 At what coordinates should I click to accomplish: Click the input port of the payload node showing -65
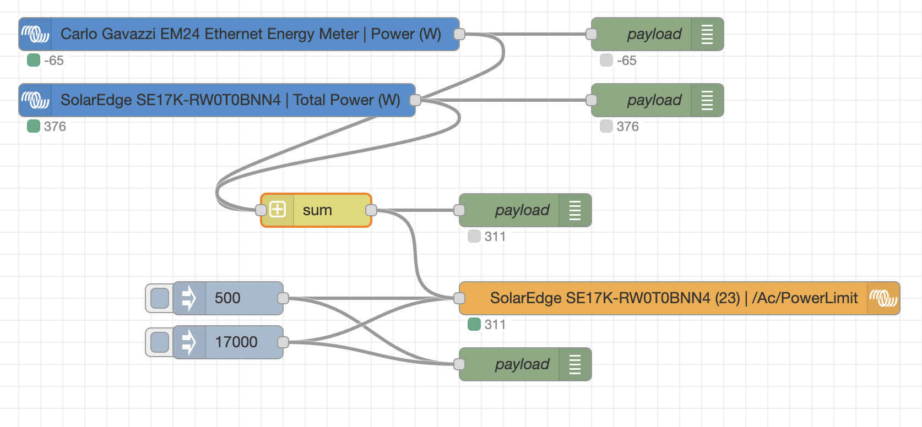(x=592, y=34)
